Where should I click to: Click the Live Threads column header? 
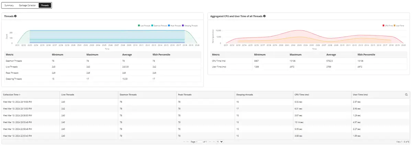tap(67, 94)
